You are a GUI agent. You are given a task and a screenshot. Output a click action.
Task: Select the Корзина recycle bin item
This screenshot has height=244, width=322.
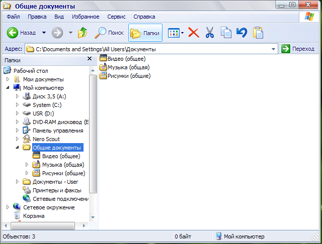[x=34, y=216]
